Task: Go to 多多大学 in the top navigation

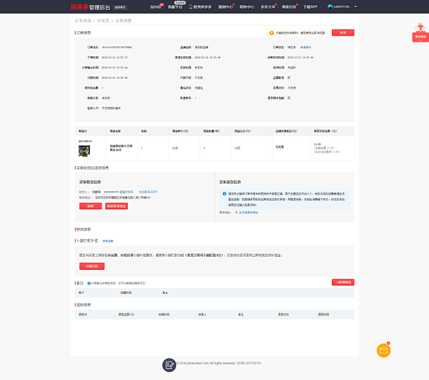Action: click(268, 7)
